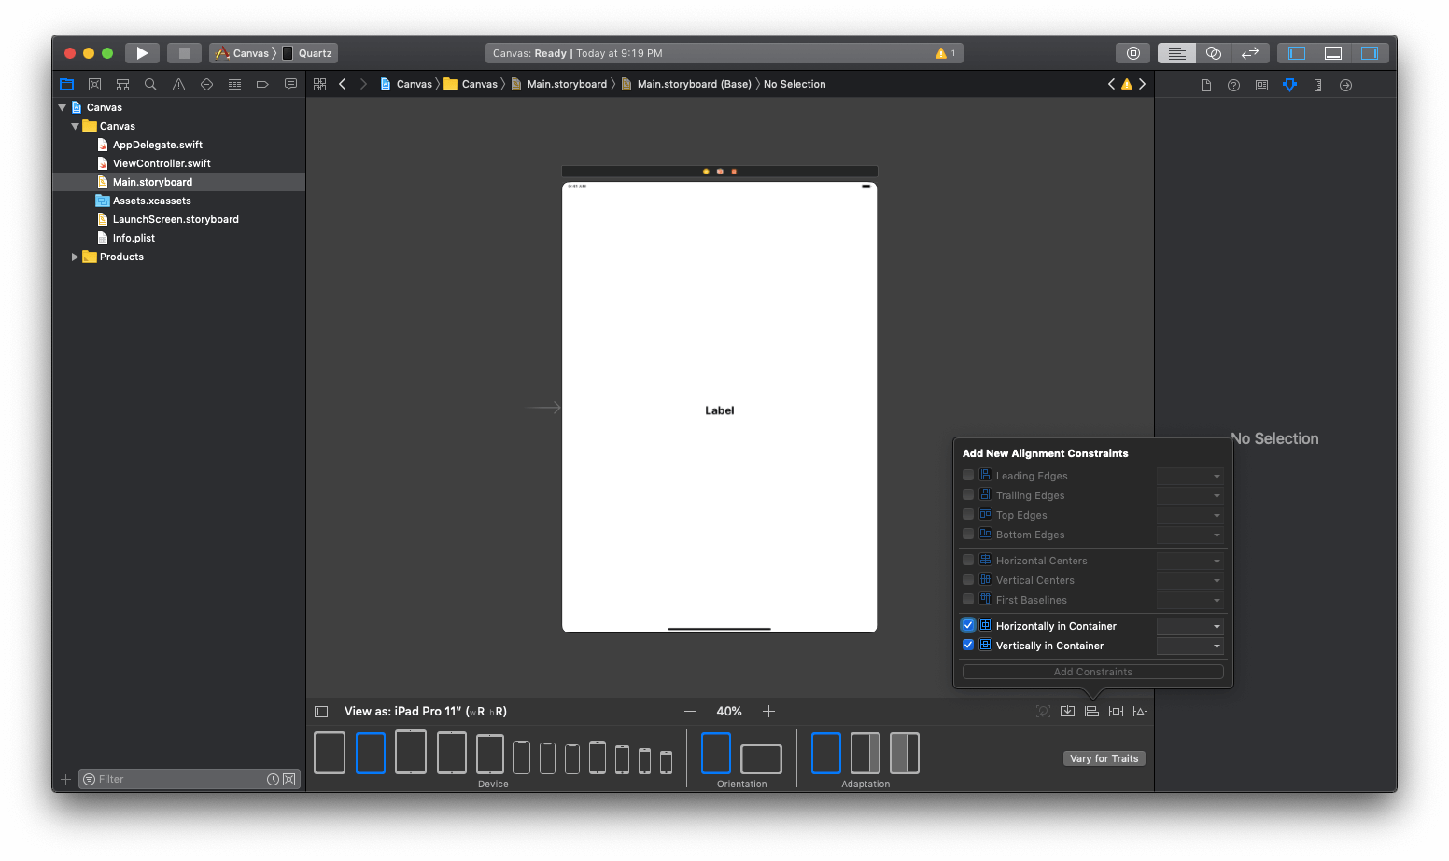Uncheck Vertically in Container checkbox
1449x861 pixels.
point(968,646)
